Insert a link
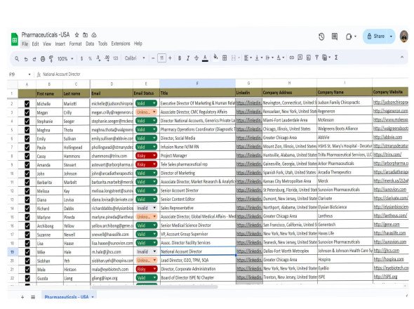 click(291, 58)
